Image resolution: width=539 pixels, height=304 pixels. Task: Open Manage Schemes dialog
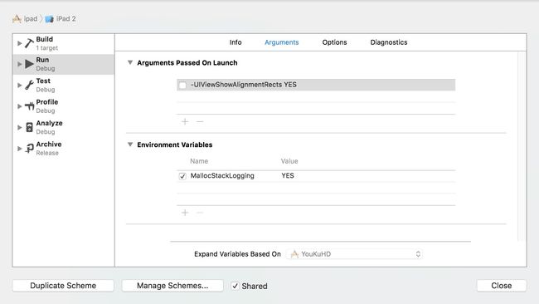pyautogui.click(x=172, y=286)
